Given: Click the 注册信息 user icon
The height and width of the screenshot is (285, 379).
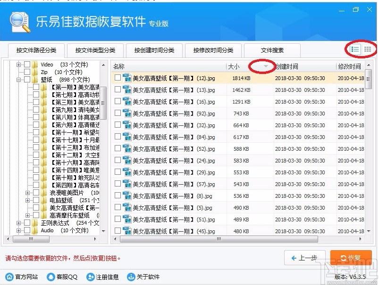Looking at the screenshot, I should pos(91,277).
